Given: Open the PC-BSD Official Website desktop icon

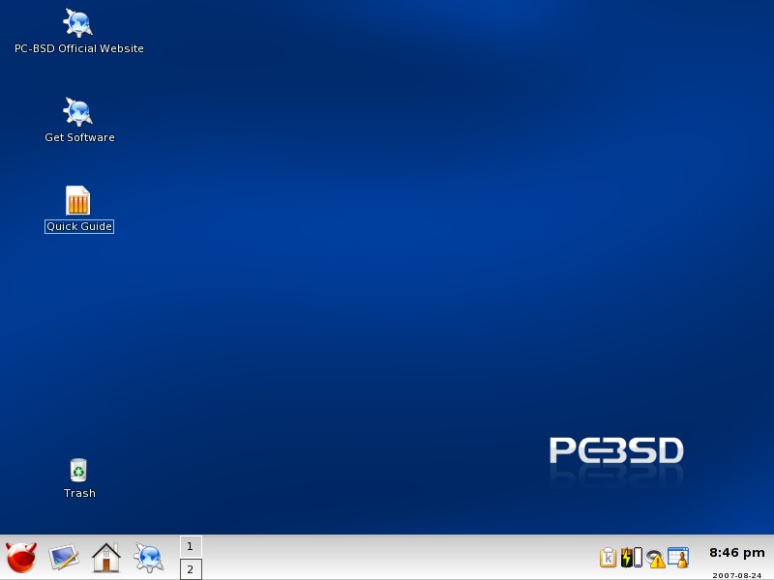Looking at the screenshot, I should (x=78, y=23).
